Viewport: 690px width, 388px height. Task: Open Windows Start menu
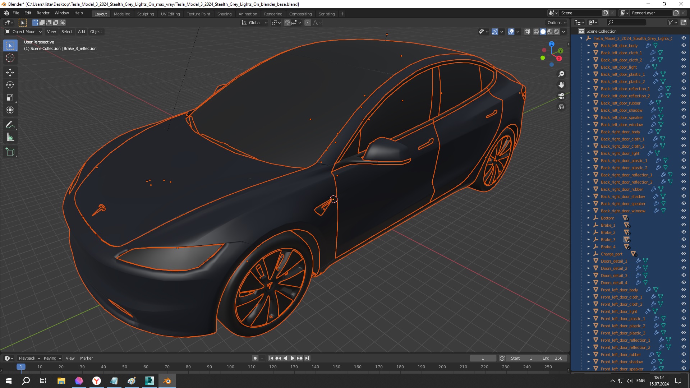[9, 381]
